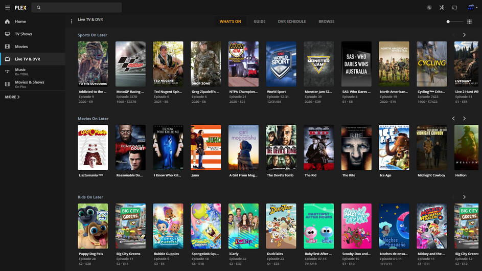Open Scooby-Doo and Guess Who poster
The height and width of the screenshot is (271, 482).
click(x=356, y=226)
